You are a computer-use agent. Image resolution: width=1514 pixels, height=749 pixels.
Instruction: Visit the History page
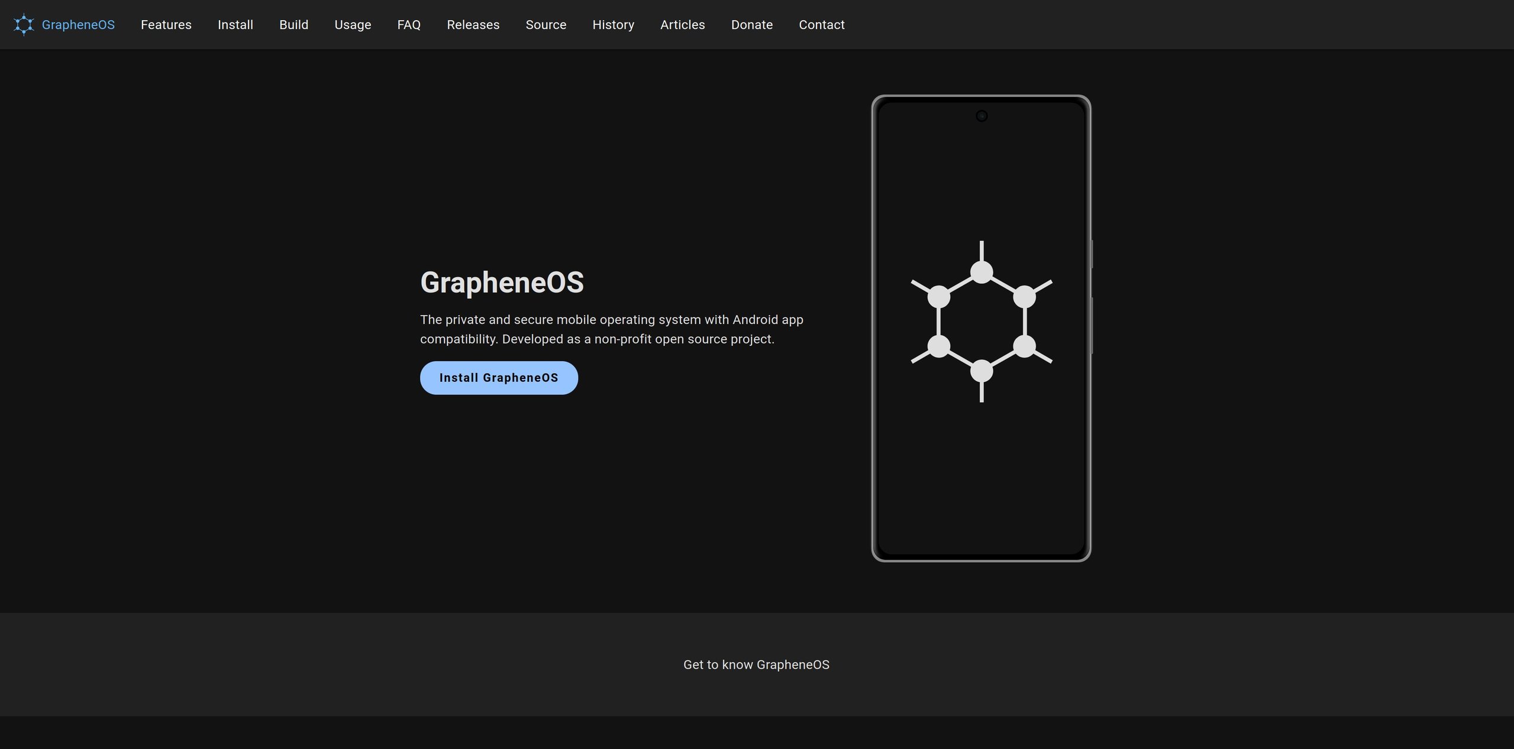pos(613,25)
